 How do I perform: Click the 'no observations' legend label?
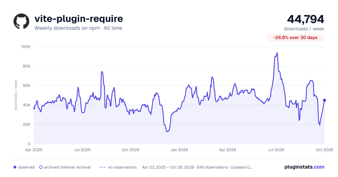point(122,167)
